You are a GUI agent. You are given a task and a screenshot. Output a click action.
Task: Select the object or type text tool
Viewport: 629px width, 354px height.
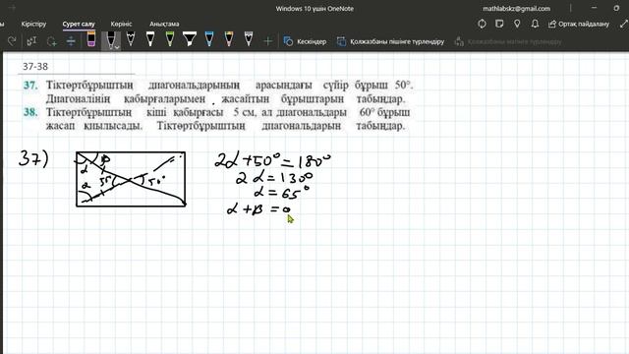31,41
